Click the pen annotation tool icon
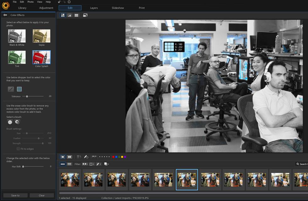 click(86, 157)
